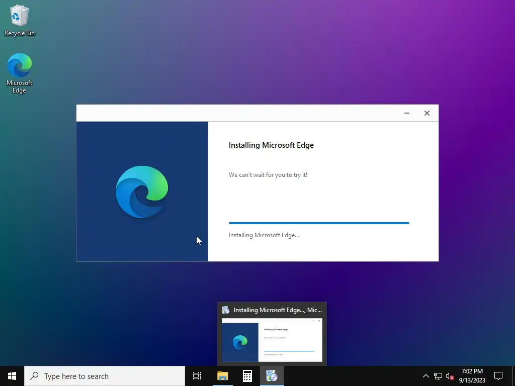Open the network status tray icon

click(438, 376)
